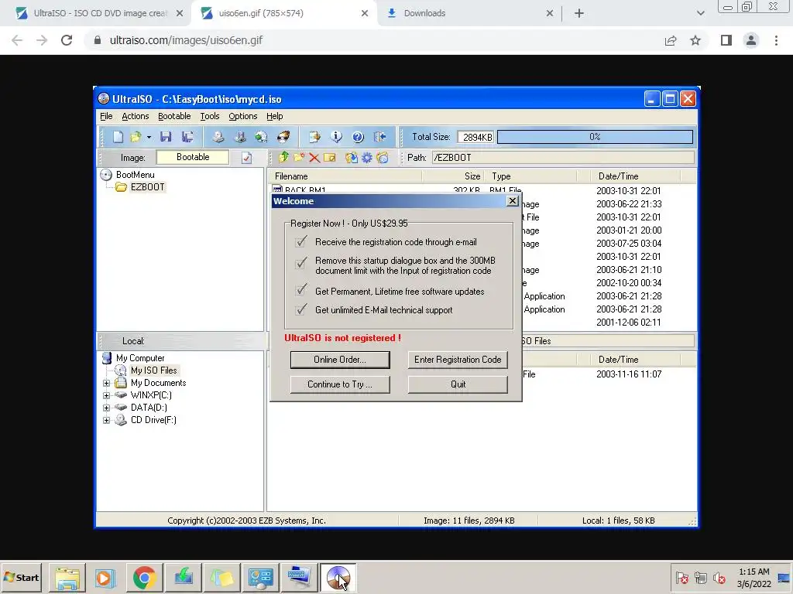Click the /EZBOOT path field
The image size is (793, 594).
[563, 158]
